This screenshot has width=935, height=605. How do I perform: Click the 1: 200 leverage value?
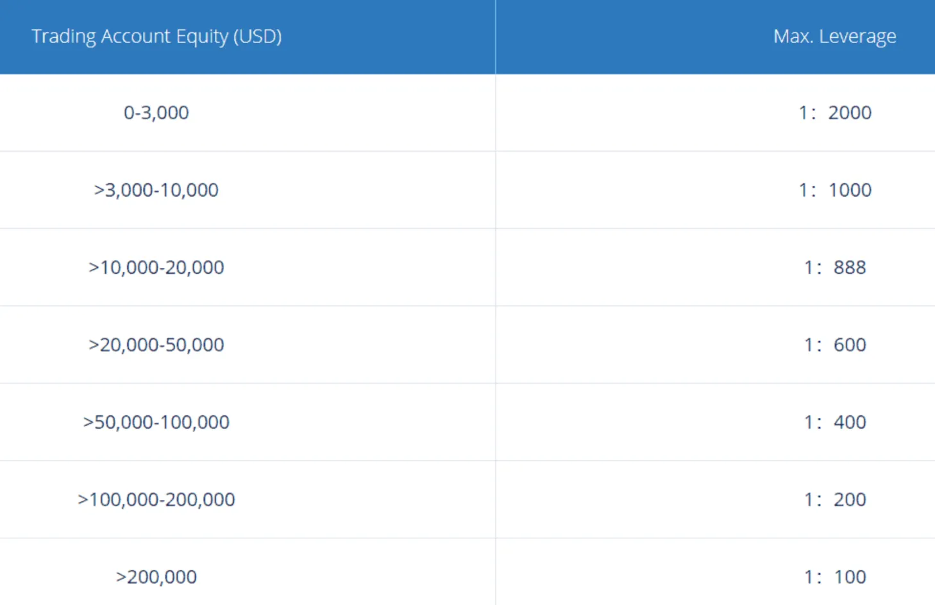(835, 499)
